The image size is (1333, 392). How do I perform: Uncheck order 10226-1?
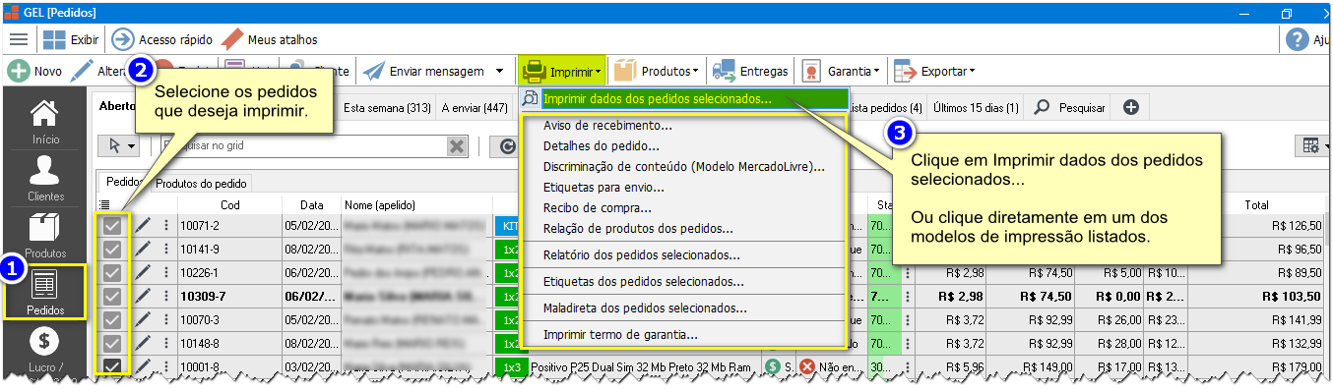pos(112,272)
